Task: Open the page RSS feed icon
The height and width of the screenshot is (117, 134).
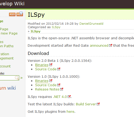Action: point(12,14)
